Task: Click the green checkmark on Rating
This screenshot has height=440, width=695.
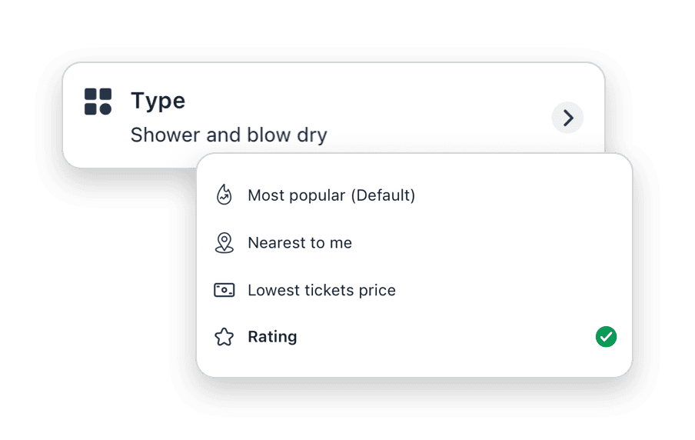Action: pos(606,337)
